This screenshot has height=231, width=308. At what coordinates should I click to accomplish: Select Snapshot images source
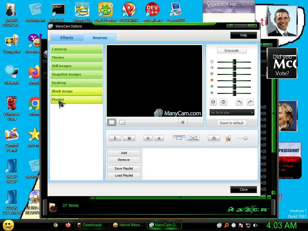76,75
